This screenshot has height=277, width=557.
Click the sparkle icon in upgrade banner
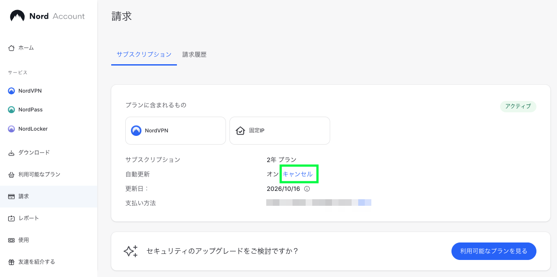[x=130, y=251]
